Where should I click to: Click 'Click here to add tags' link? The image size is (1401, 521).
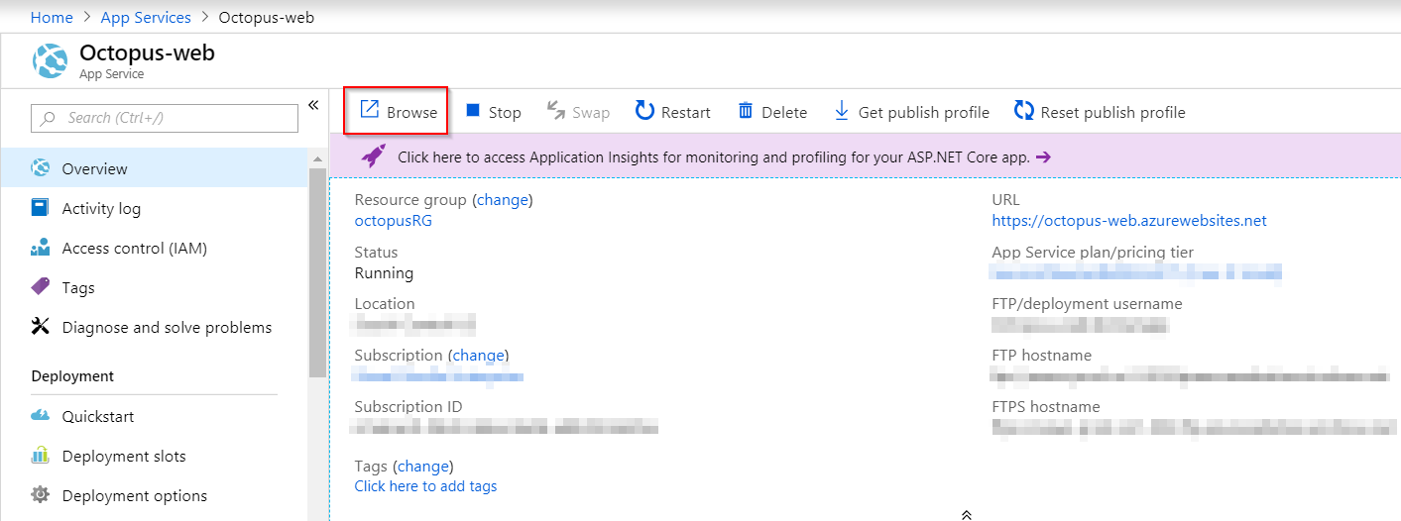[426, 486]
